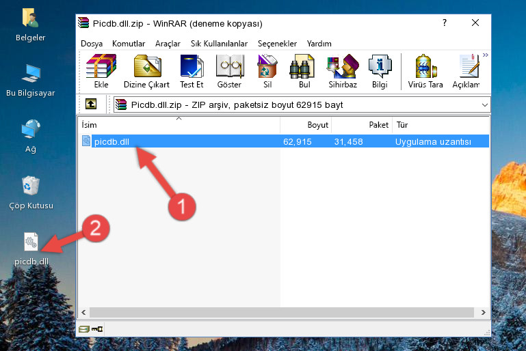The image size is (526, 351).
Task: Open the Yardım menu
Action: tap(319, 44)
